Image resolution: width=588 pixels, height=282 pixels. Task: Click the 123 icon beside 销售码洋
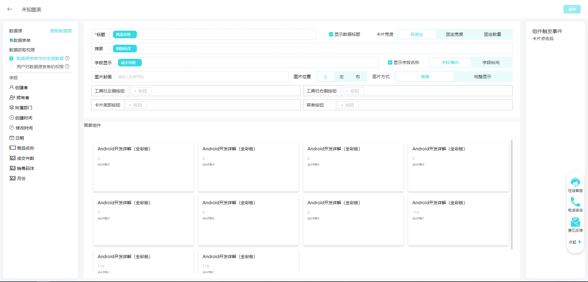tap(13, 168)
